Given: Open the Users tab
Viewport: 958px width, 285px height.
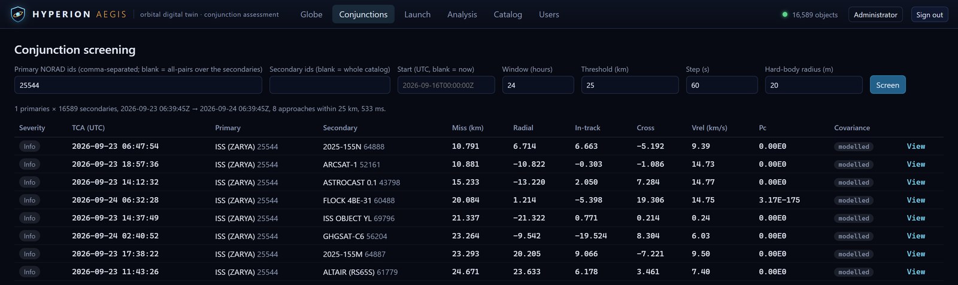Looking at the screenshot, I should [549, 14].
